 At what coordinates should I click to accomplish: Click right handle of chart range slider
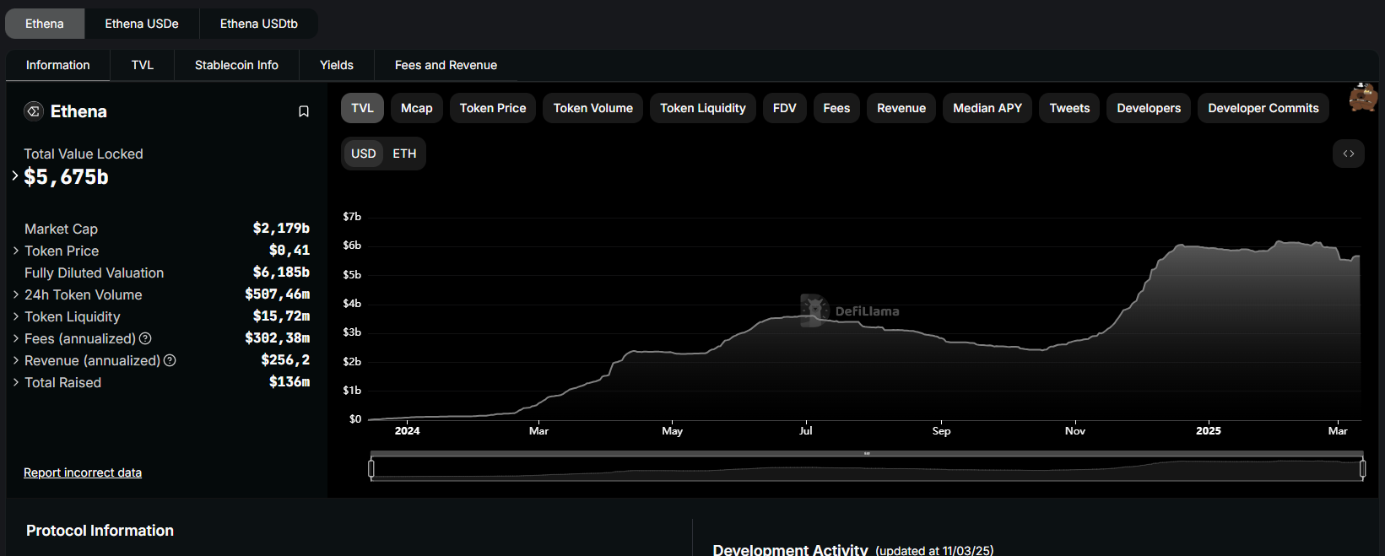pos(1362,468)
